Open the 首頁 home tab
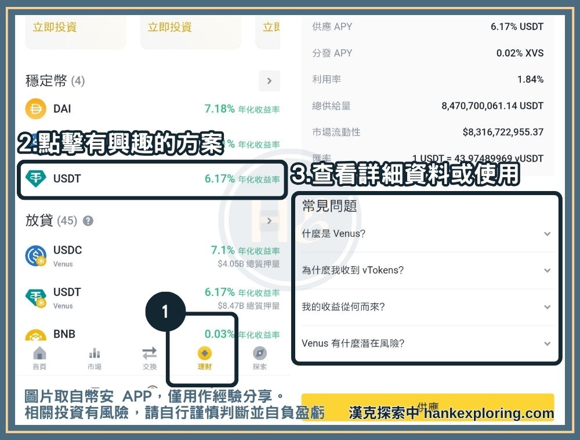This screenshot has width=580, height=440. (x=39, y=358)
